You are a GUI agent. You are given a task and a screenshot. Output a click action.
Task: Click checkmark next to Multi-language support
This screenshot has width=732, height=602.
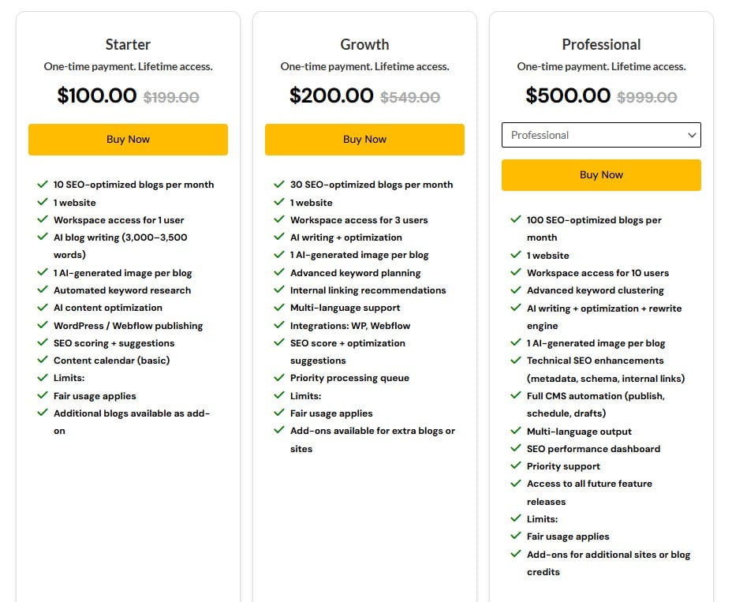(x=279, y=307)
